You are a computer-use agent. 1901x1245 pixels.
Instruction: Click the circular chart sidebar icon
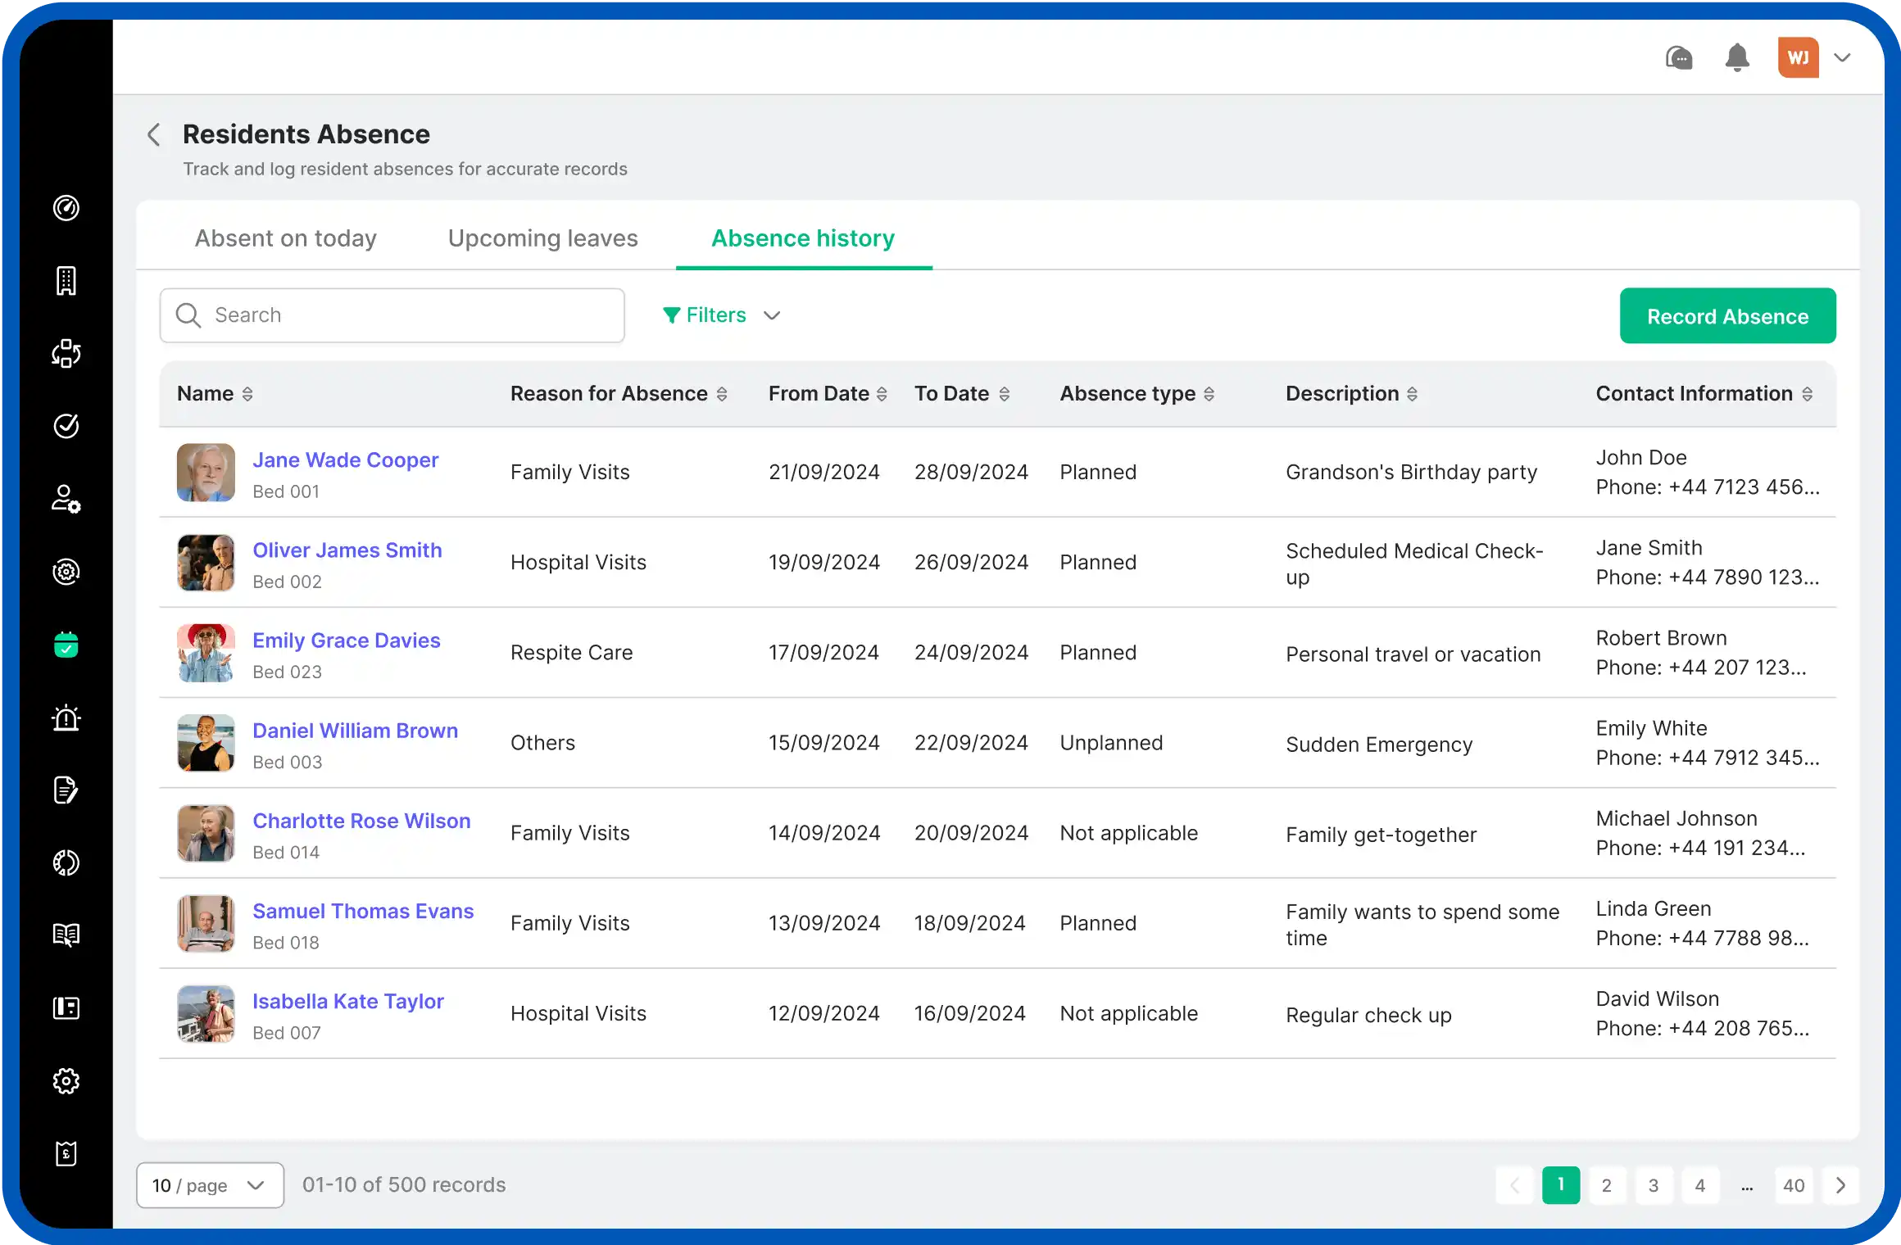coord(66,862)
